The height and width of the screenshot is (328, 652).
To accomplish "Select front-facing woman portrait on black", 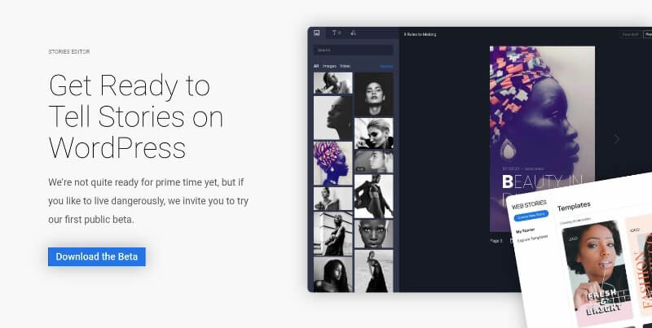I will tap(373, 94).
